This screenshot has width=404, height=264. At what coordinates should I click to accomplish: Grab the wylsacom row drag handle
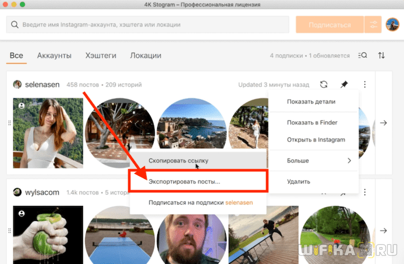10,231
